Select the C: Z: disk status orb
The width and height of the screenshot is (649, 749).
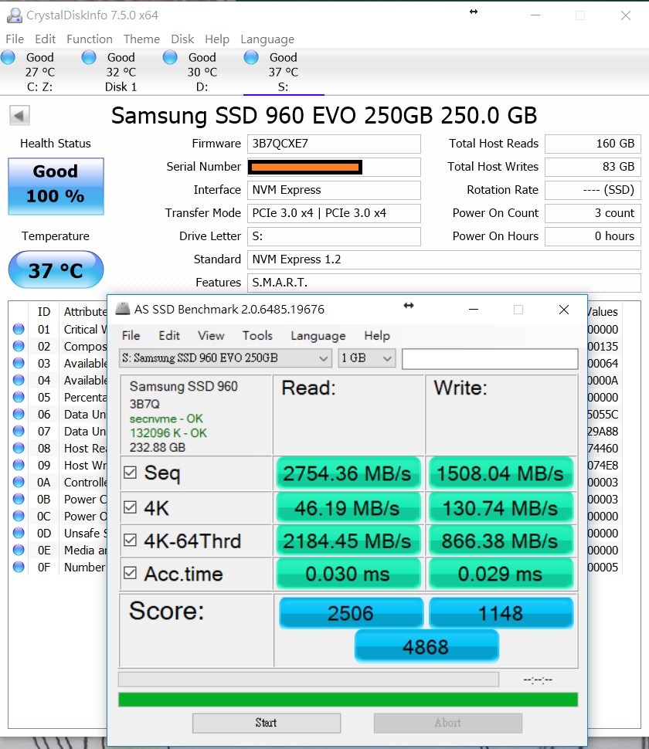[x=8, y=57]
